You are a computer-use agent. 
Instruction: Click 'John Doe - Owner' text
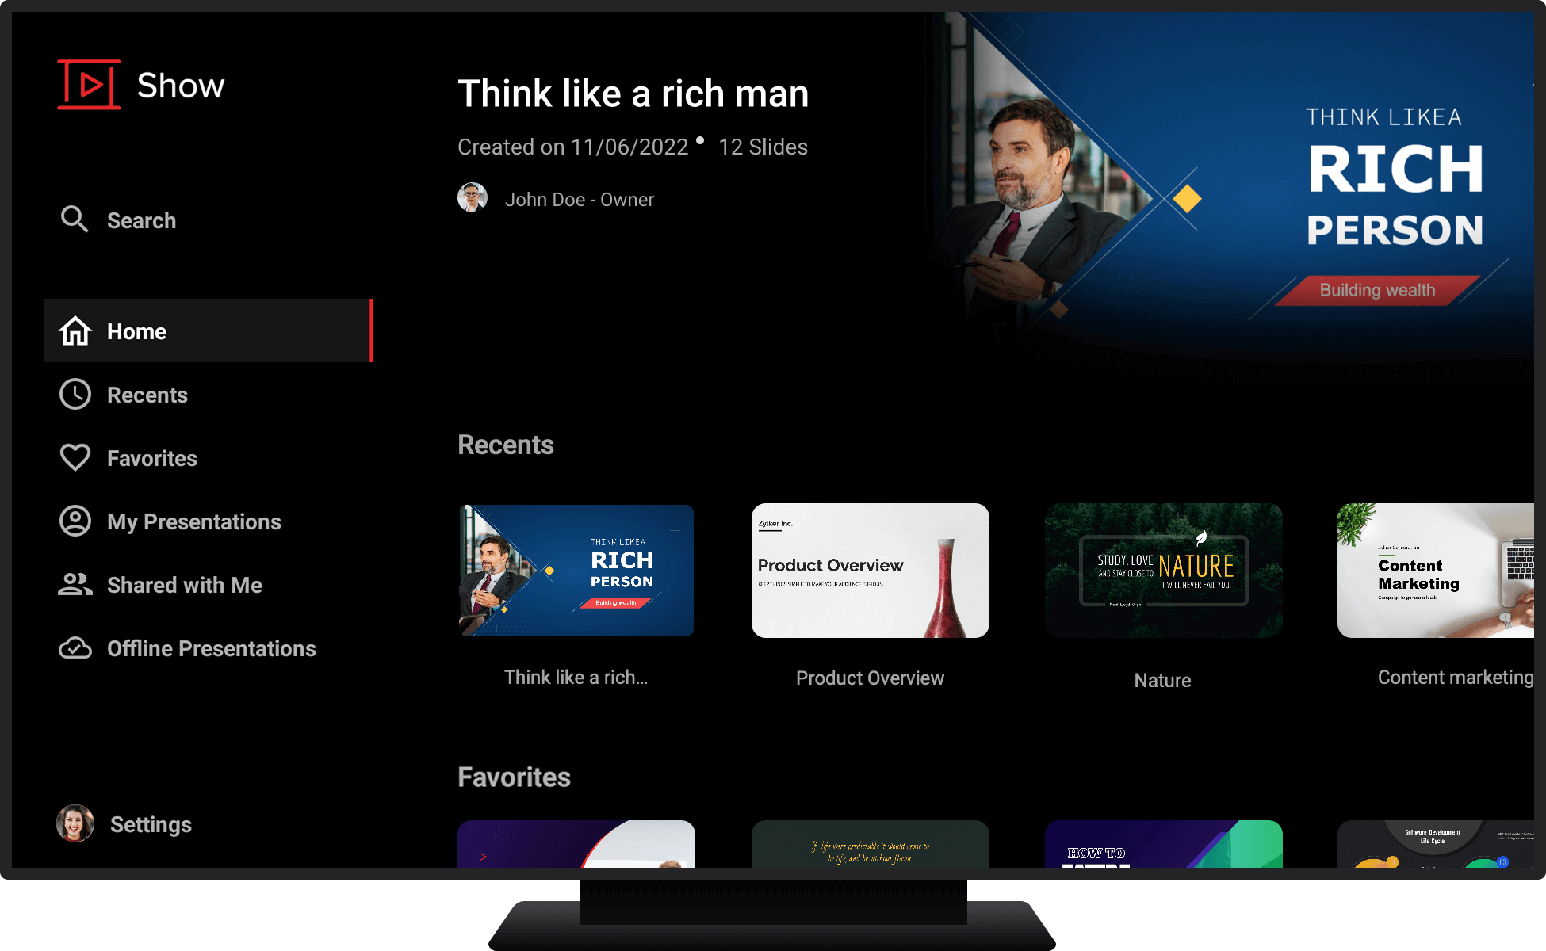pyautogui.click(x=580, y=200)
